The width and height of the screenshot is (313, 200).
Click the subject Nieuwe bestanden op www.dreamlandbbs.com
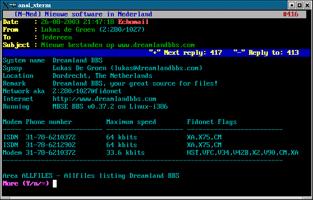coord(118,45)
